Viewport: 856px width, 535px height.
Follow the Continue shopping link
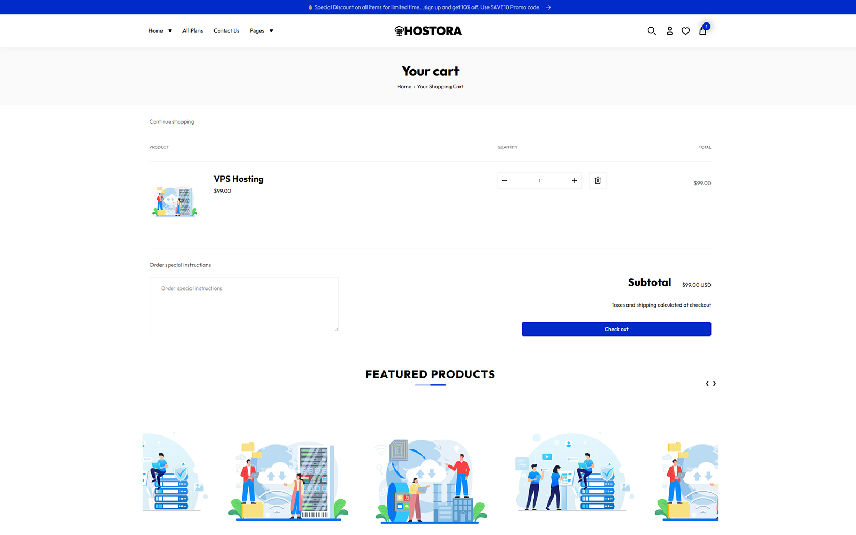coord(172,122)
